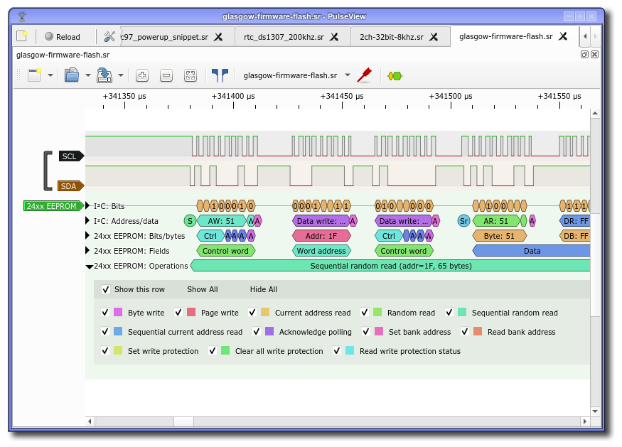Click the new view icon in toolbar
This screenshot has width=622, height=447.
coord(35,75)
